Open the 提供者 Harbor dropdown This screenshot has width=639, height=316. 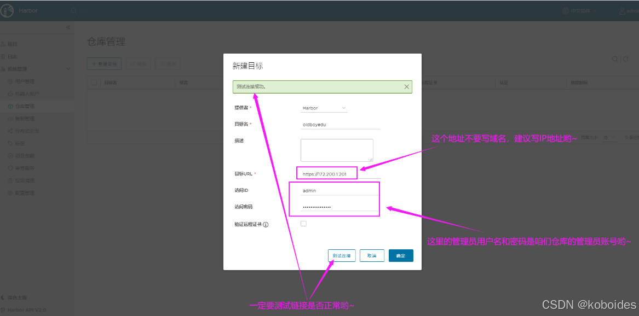click(324, 108)
